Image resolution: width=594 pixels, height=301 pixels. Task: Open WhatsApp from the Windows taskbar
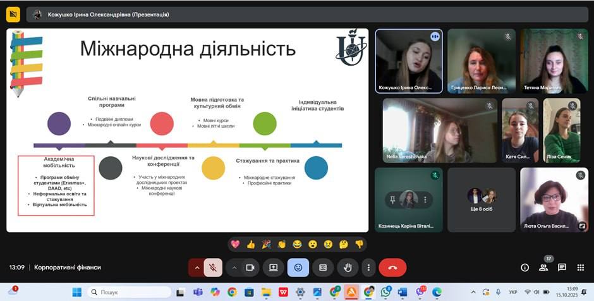[385, 292]
